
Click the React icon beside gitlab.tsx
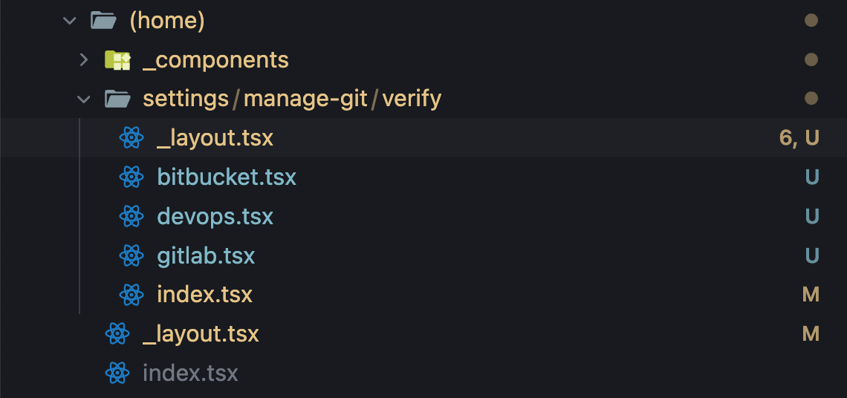pyautogui.click(x=132, y=255)
